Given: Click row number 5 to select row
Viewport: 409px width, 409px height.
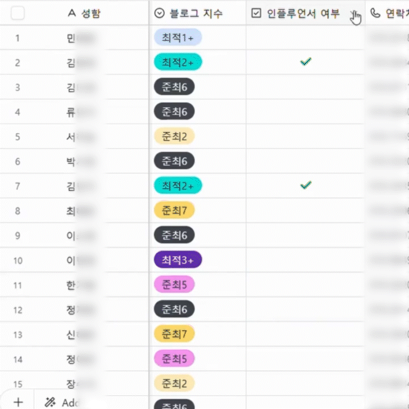Looking at the screenshot, I should tap(18, 136).
